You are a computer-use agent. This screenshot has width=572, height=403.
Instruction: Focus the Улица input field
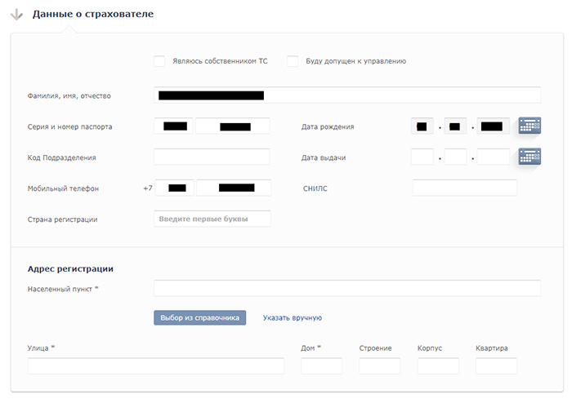tap(156, 365)
